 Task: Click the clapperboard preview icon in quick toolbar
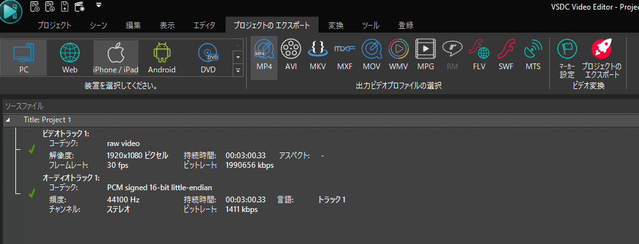[79, 6]
